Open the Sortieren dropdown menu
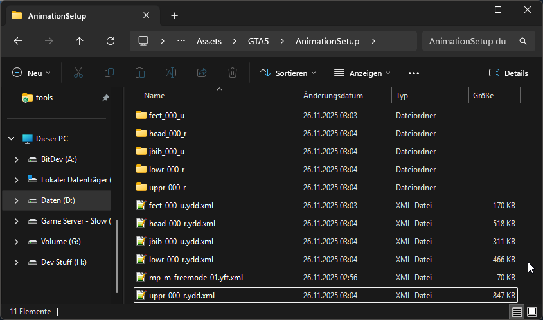 tap(288, 73)
